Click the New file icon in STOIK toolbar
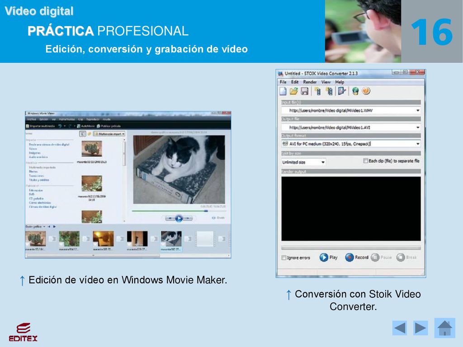Viewport: 463px width, 347px height. [283, 91]
